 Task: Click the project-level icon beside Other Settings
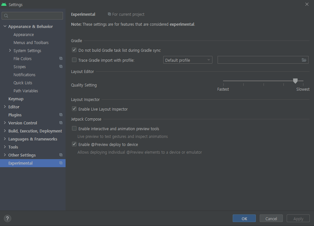tap(61, 155)
